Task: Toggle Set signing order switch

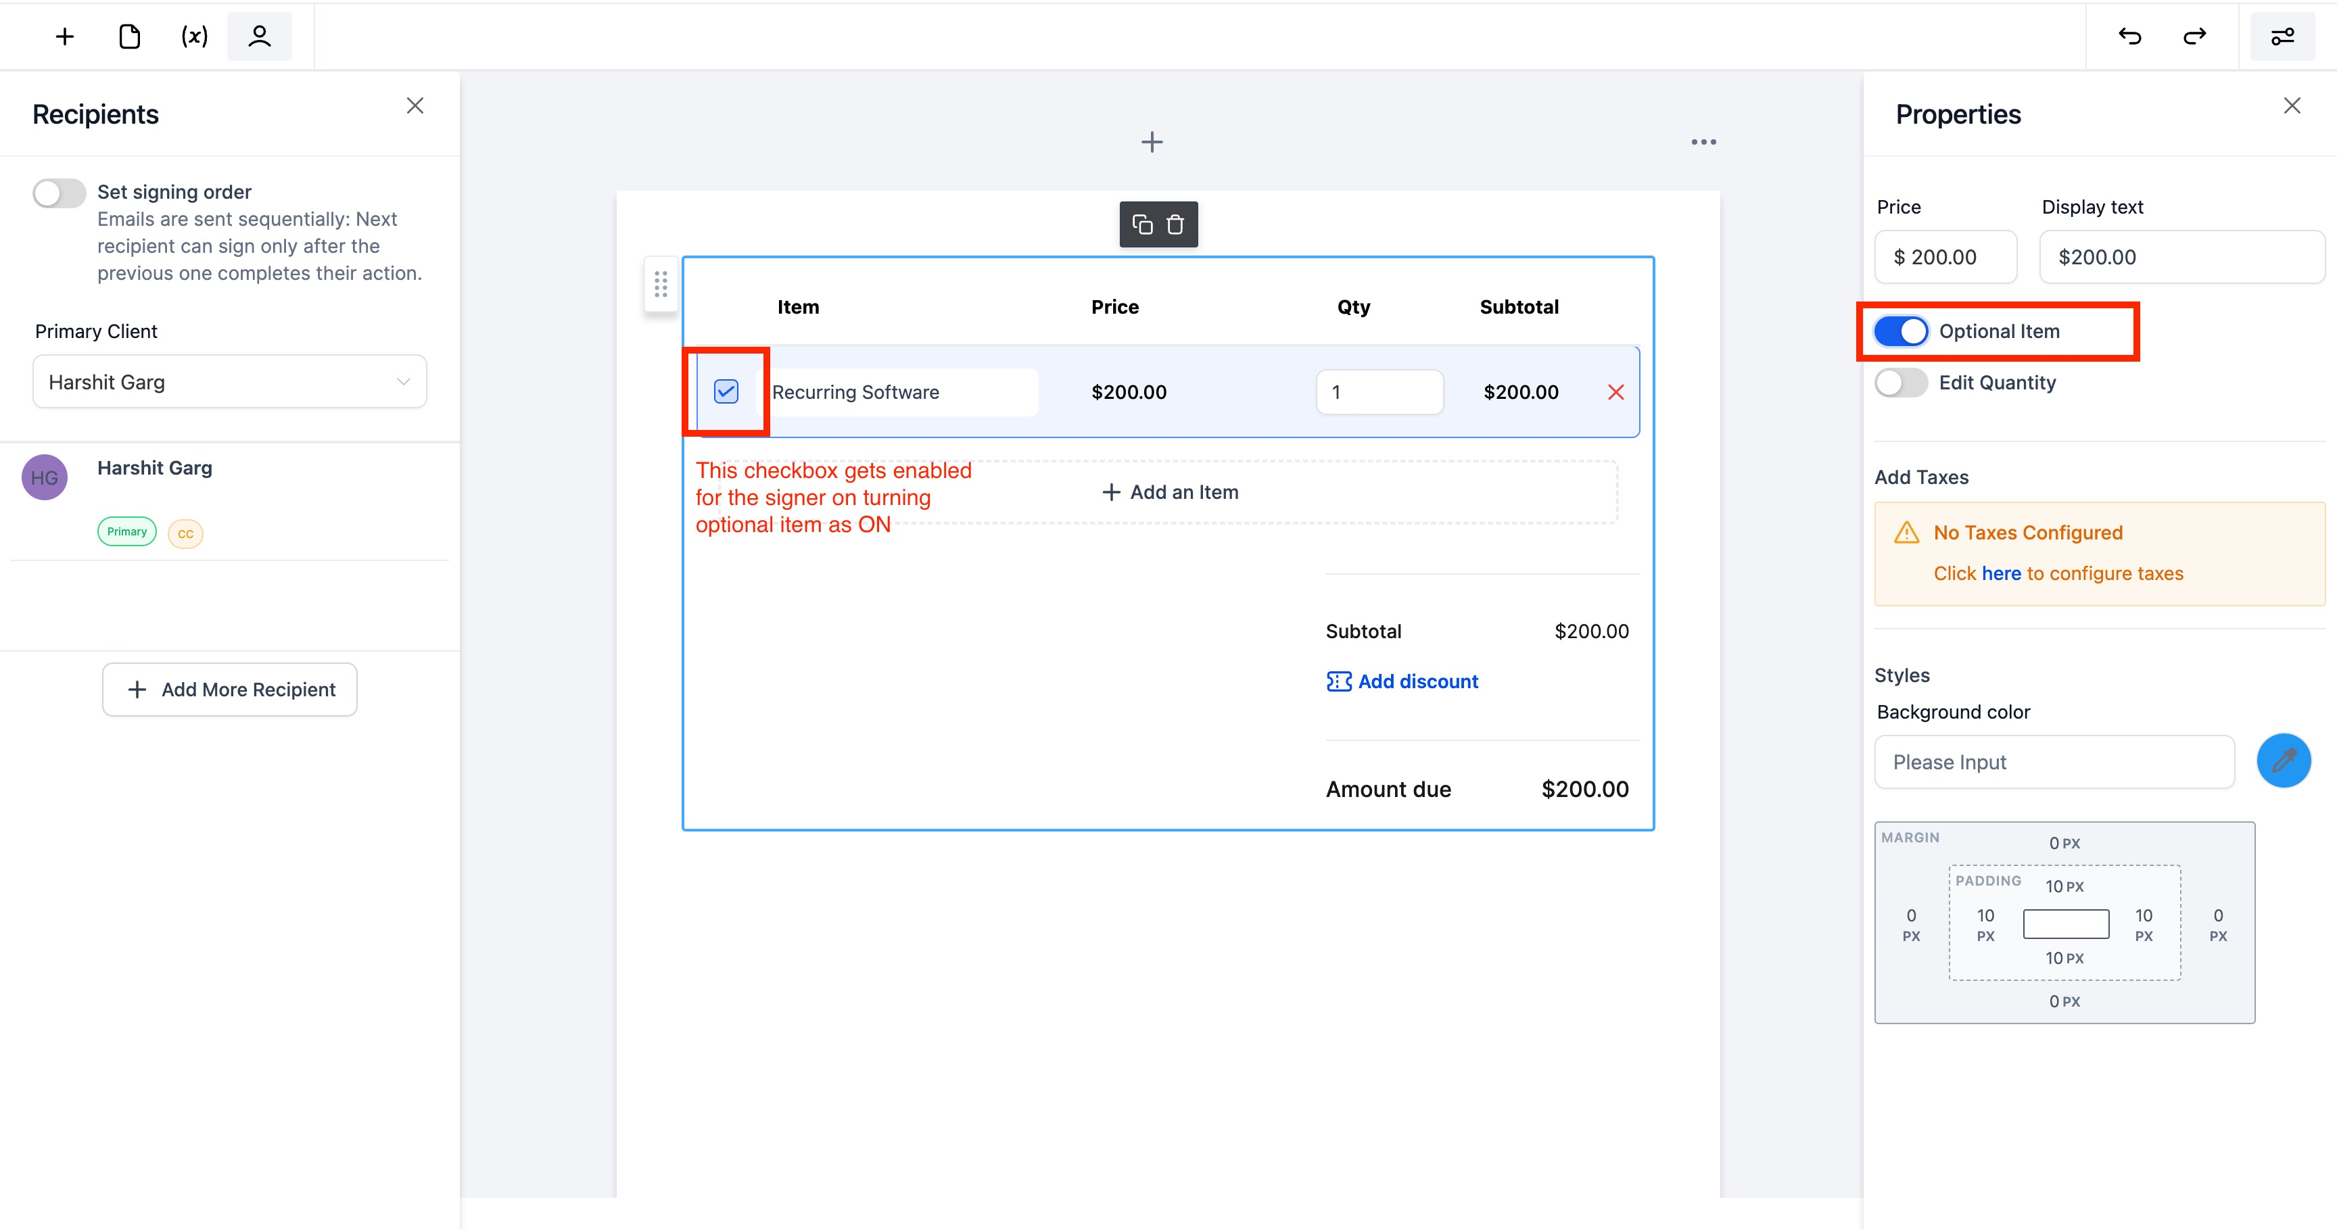Action: tap(59, 192)
